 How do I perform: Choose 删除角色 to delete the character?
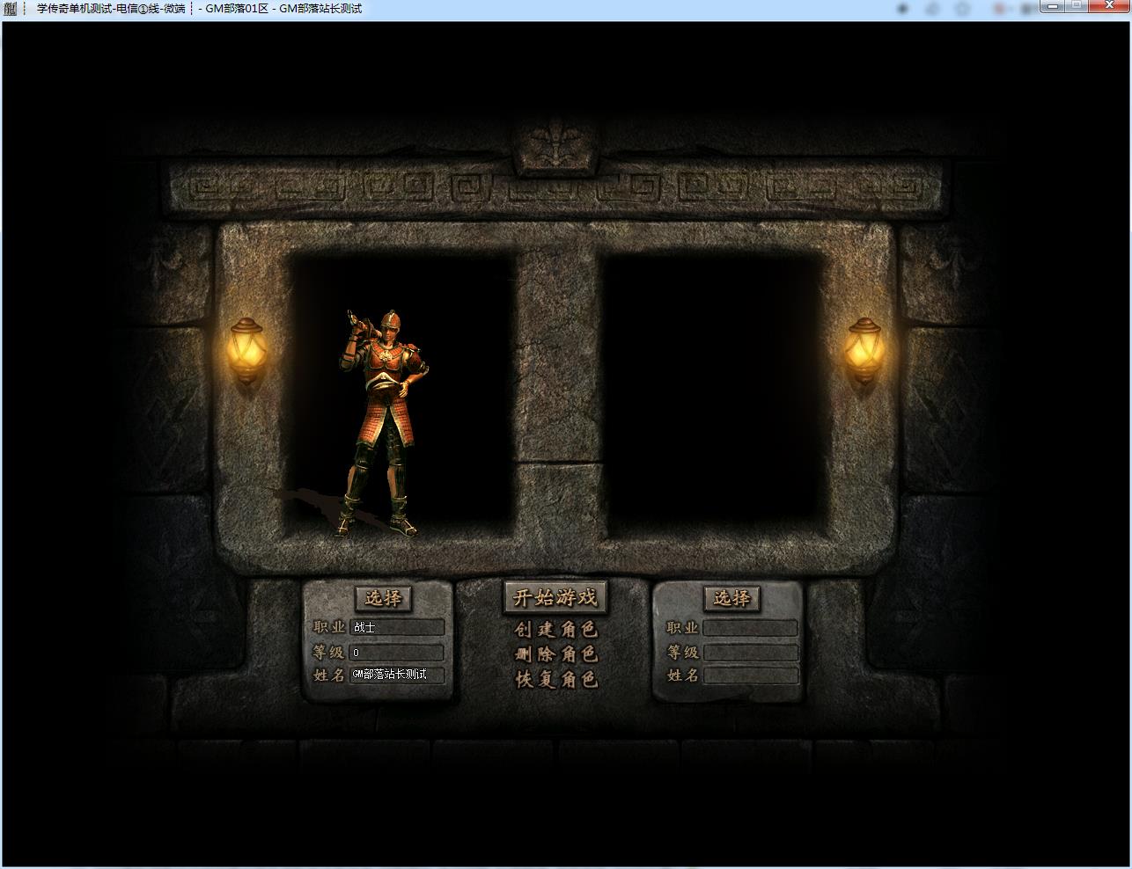point(556,654)
